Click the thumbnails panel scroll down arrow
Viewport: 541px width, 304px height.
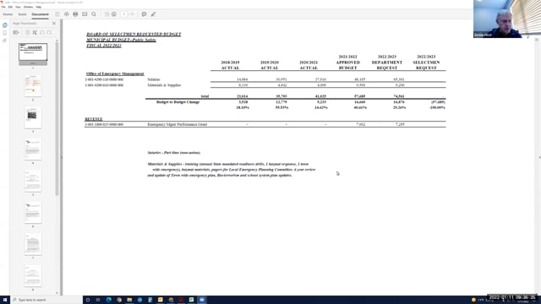click(x=57, y=293)
